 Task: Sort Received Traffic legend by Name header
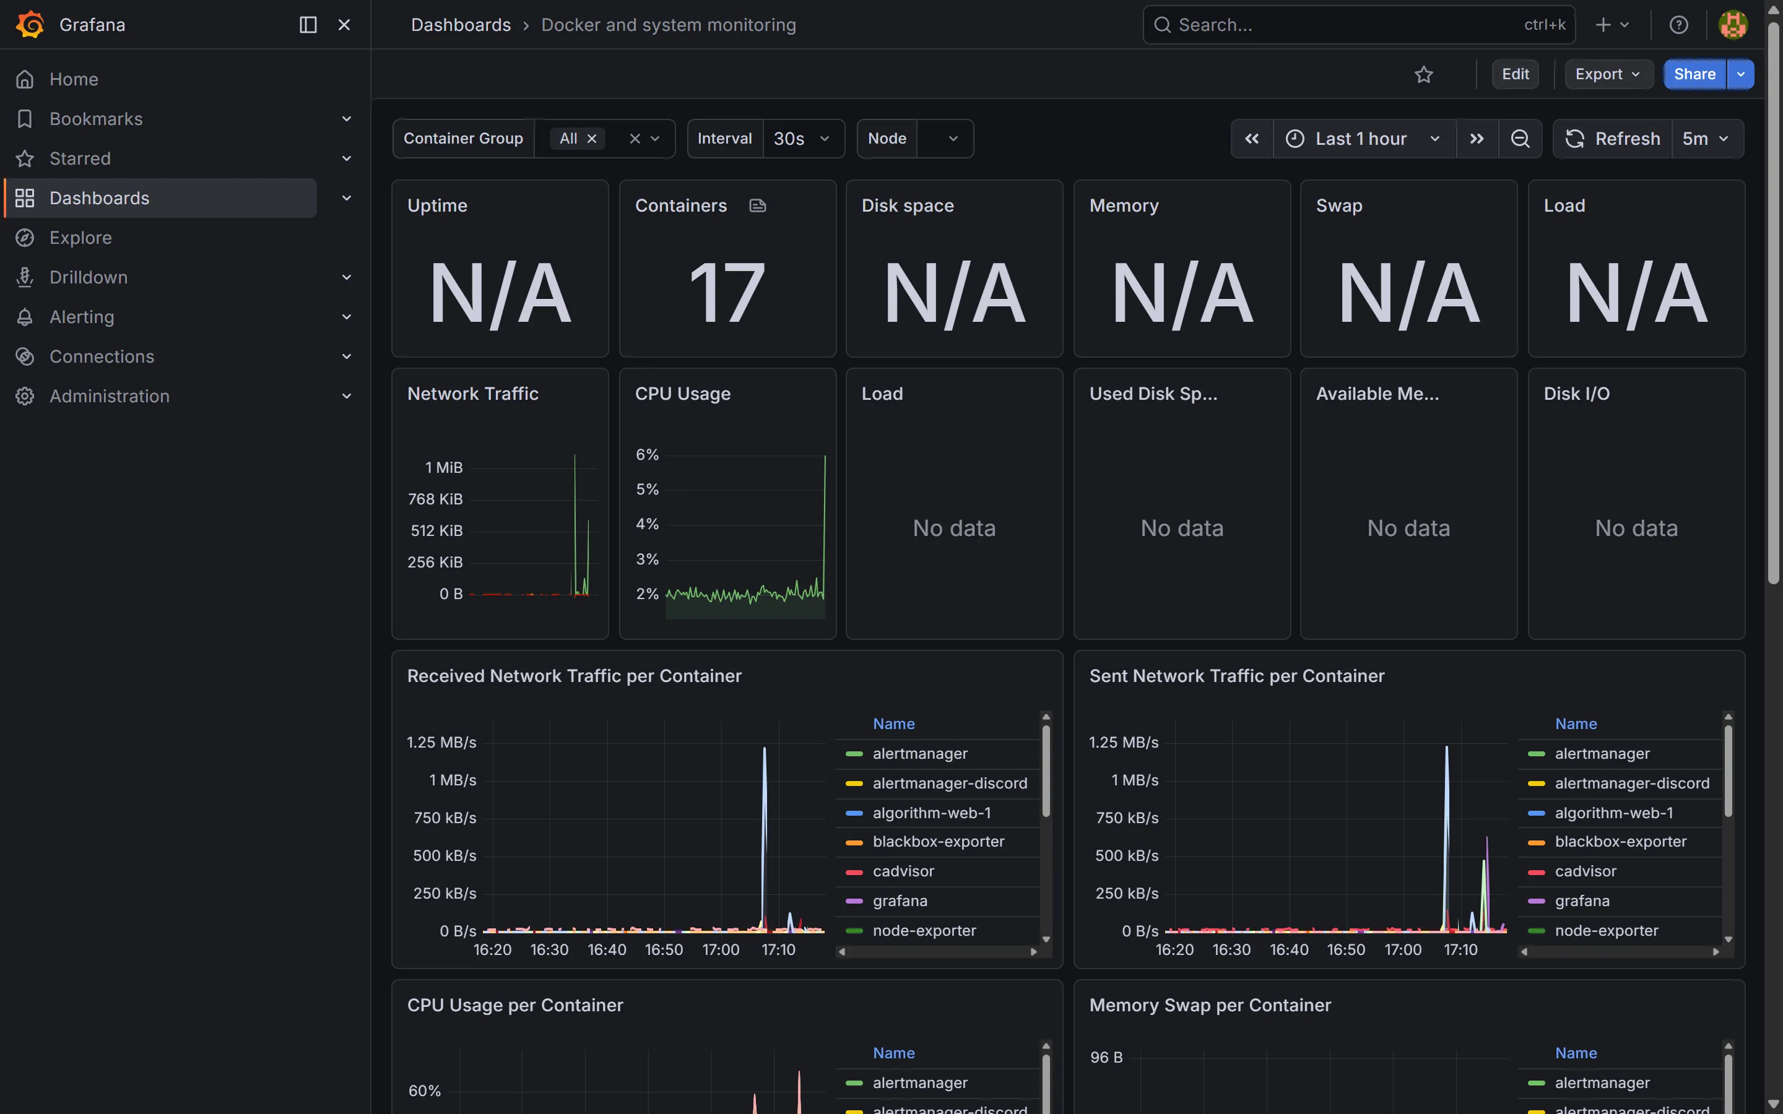[894, 723]
